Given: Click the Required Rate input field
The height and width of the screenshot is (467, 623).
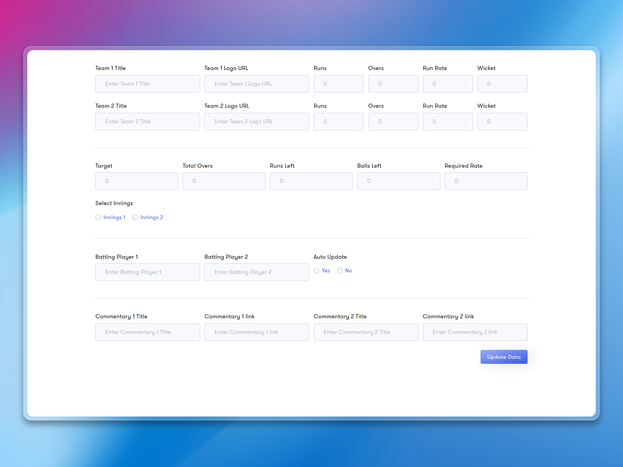Looking at the screenshot, I should tap(486, 181).
